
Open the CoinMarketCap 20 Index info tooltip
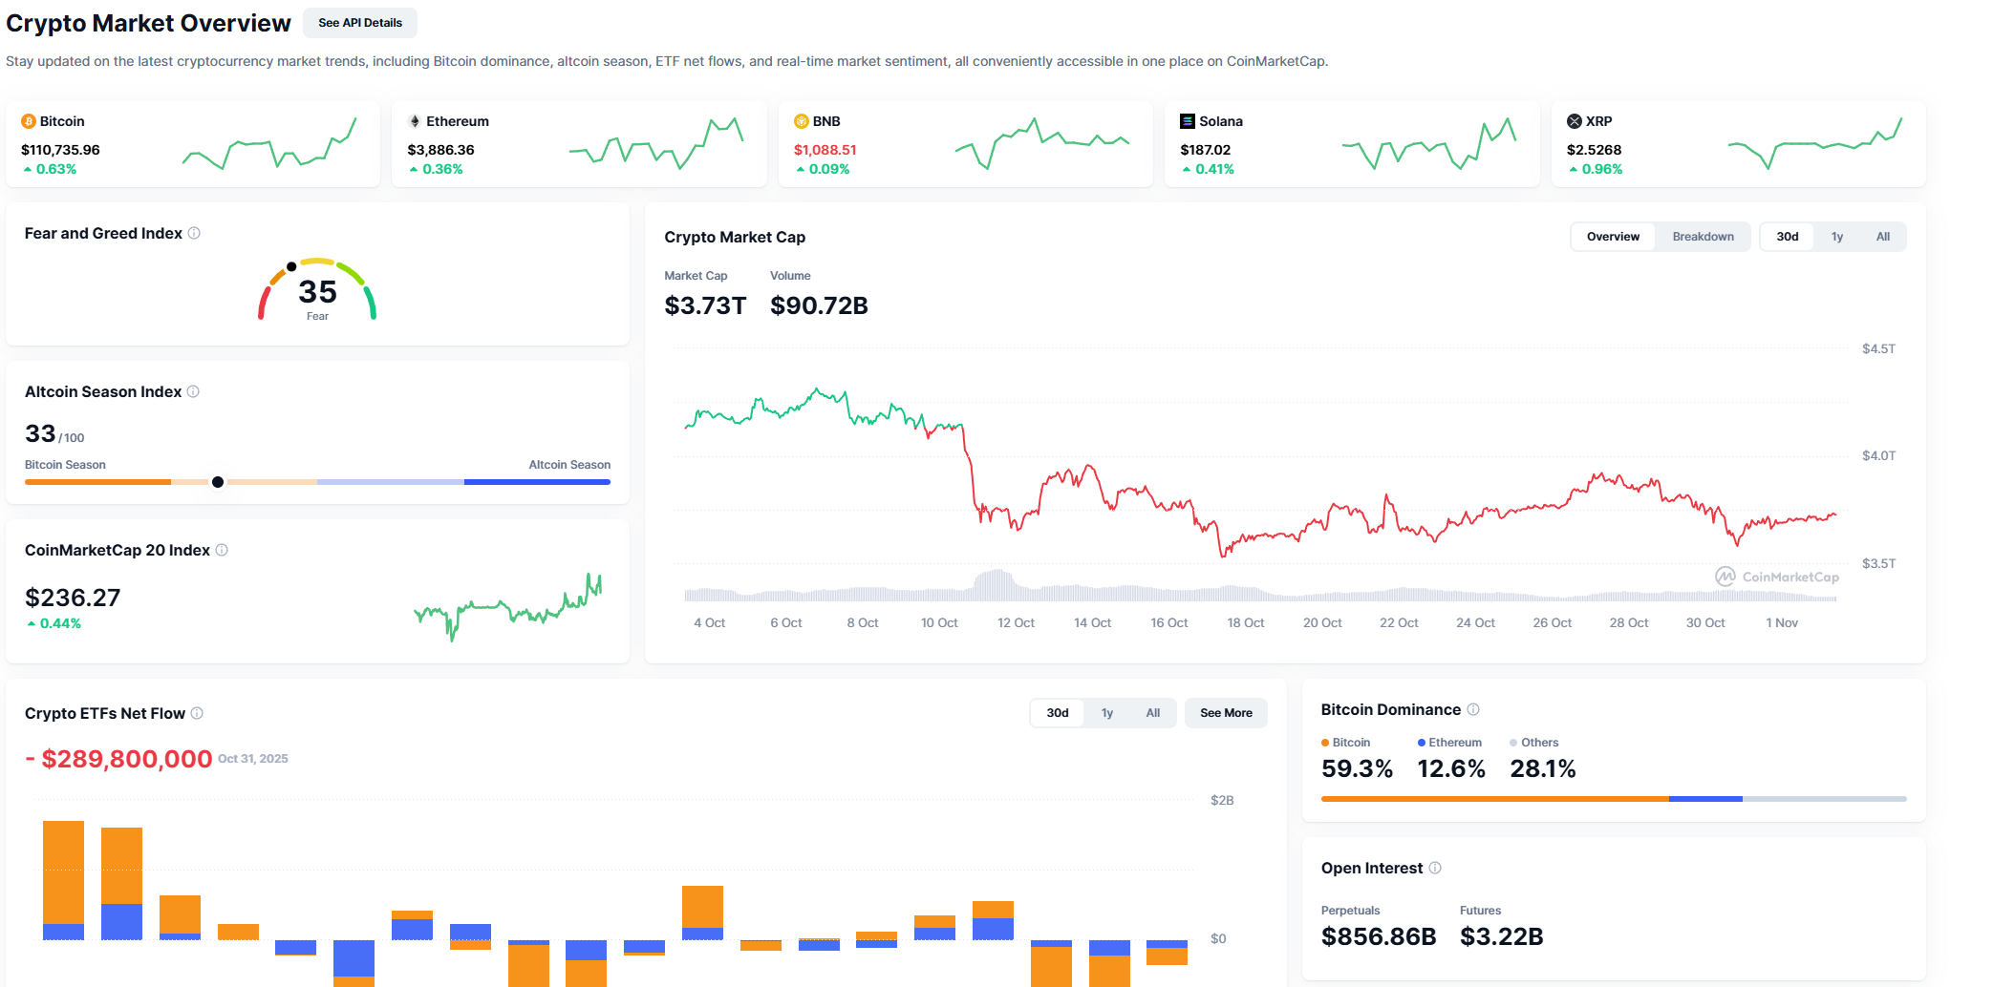point(221,550)
